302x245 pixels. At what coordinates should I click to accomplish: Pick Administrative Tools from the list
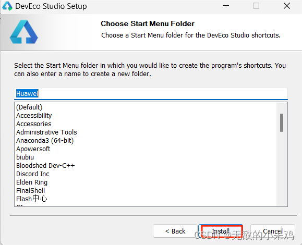click(x=46, y=132)
